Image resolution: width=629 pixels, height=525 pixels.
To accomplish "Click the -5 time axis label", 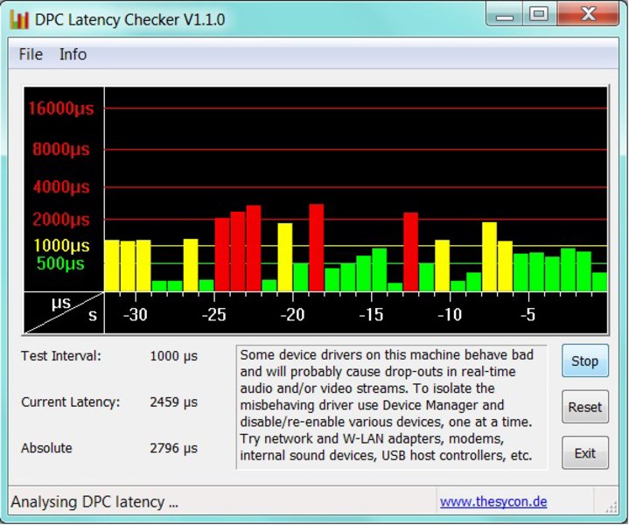I will click(528, 315).
